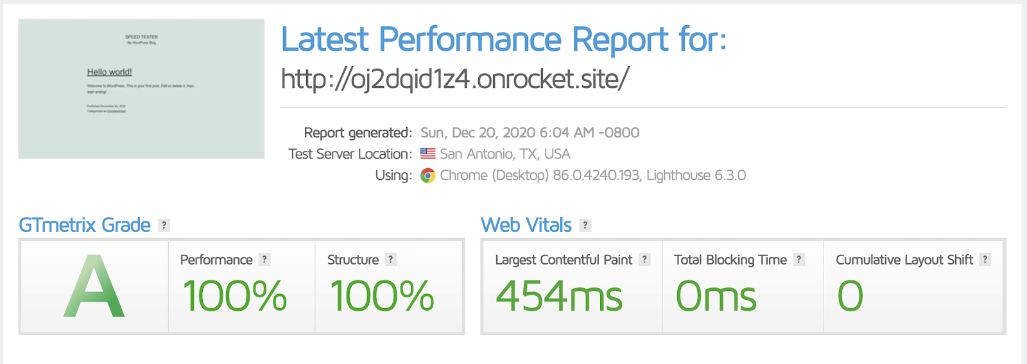The width and height of the screenshot is (1027, 364).
Task: Click the Cumulative Layout Shift value 0
Action: point(850,296)
